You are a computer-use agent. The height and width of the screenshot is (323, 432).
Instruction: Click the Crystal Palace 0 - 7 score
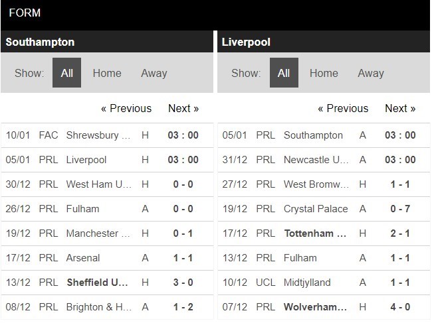400,209
